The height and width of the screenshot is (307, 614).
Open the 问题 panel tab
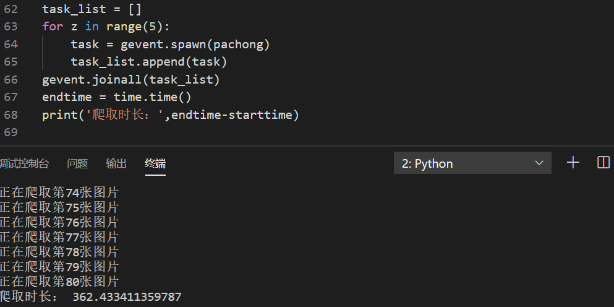(77, 163)
